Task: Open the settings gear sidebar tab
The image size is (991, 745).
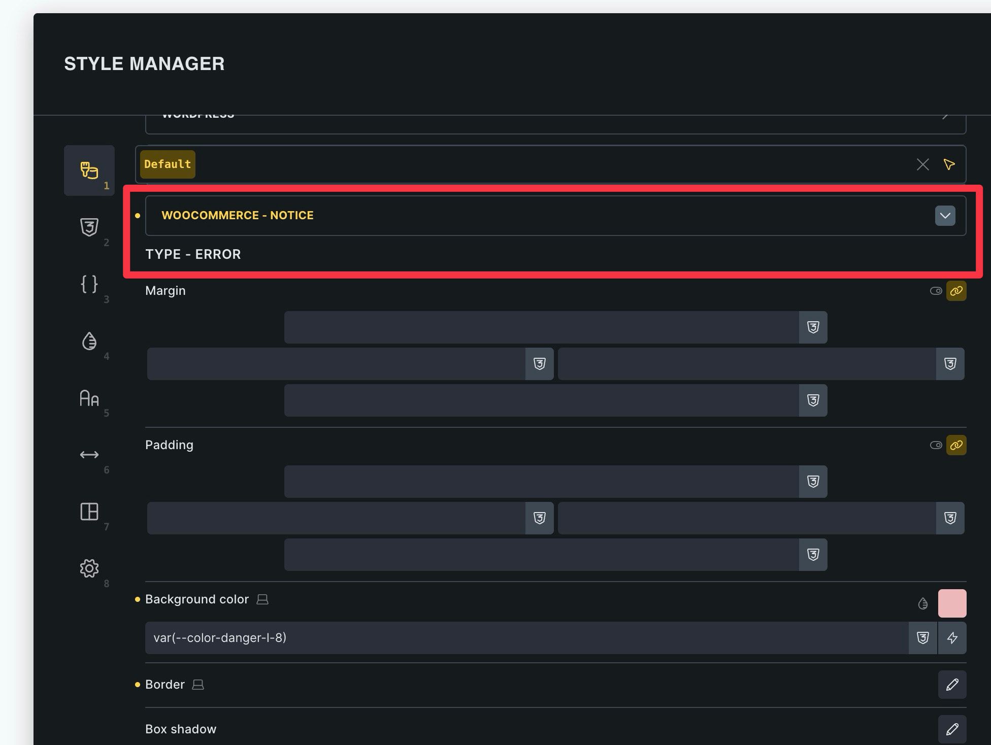Action: point(89,568)
